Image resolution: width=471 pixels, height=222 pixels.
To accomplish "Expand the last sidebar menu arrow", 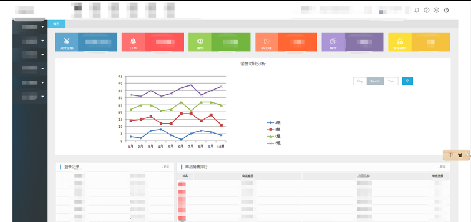I will (x=42, y=97).
